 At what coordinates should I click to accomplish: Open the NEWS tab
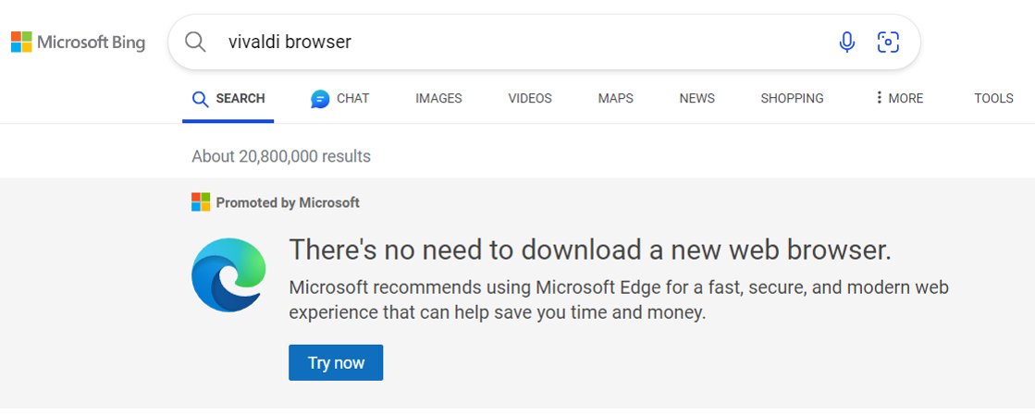click(x=697, y=99)
